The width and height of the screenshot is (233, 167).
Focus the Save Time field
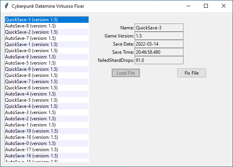[159, 52]
